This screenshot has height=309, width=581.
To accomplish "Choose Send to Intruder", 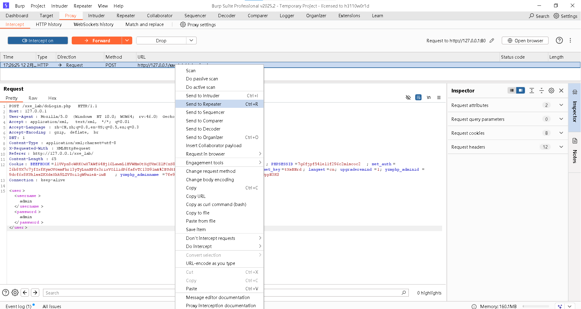I will pyautogui.click(x=219, y=95).
